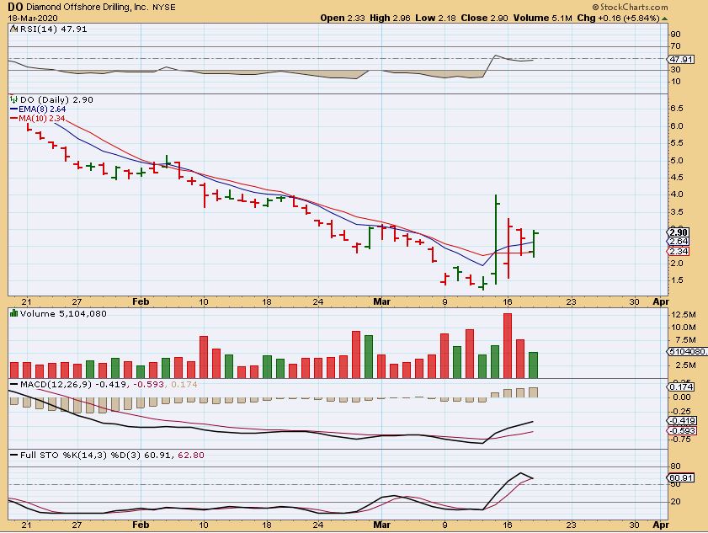The width and height of the screenshot is (708, 533).
Task: Click the 47.91 RSI value tag on right axis
Action: point(681,60)
